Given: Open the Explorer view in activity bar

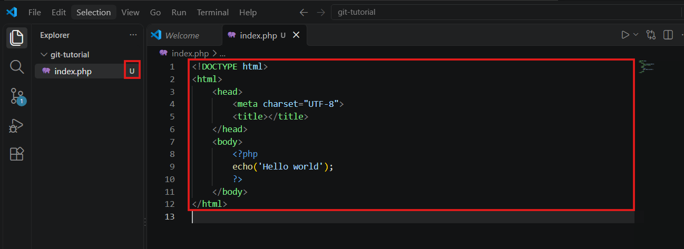Looking at the screenshot, I should (x=17, y=37).
